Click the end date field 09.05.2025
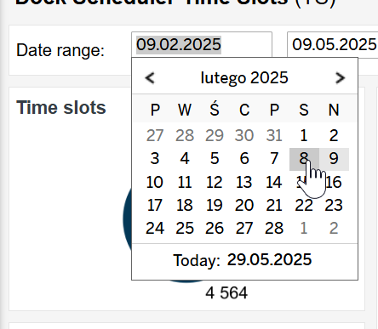The width and height of the screenshot is (378, 329). click(x=333, y=45)
